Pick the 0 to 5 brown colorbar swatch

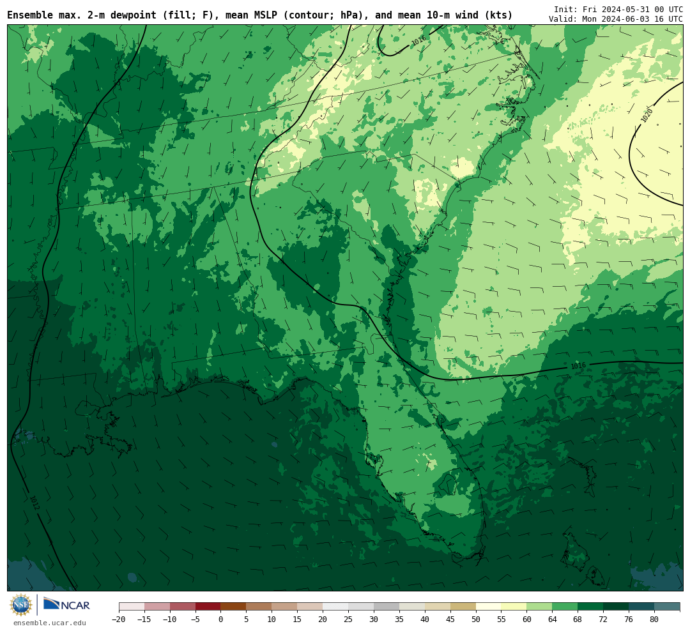click(x=234, y=607)
